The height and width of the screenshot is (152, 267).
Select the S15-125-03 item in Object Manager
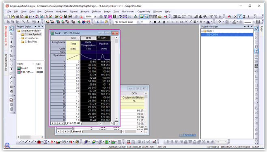point(227,34)
